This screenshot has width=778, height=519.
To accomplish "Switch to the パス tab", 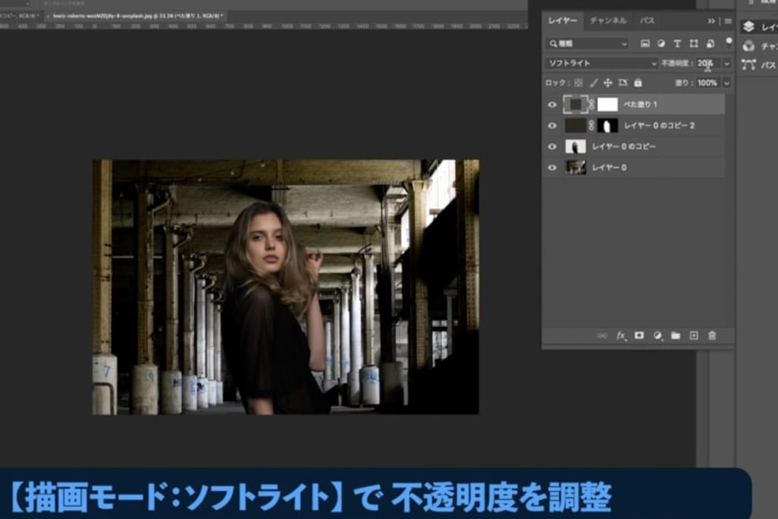I will click(x=647, y=20).
